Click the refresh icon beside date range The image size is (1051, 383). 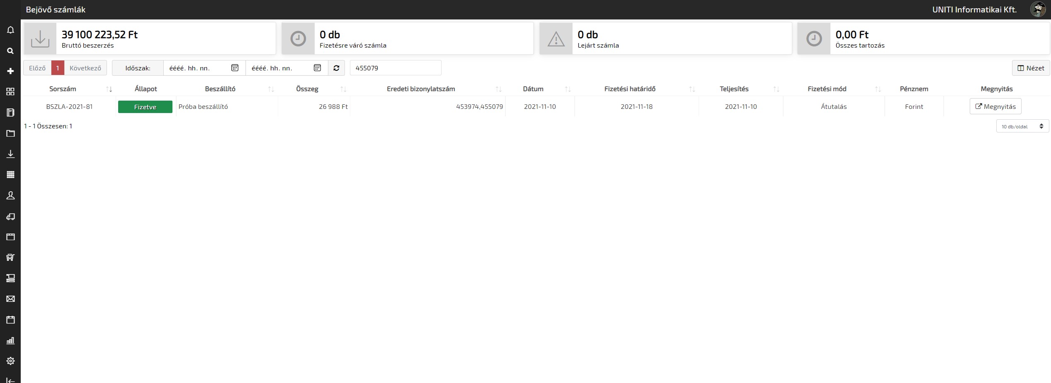336,68
